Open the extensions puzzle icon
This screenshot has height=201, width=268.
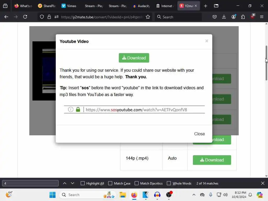(x=243, y=17)
